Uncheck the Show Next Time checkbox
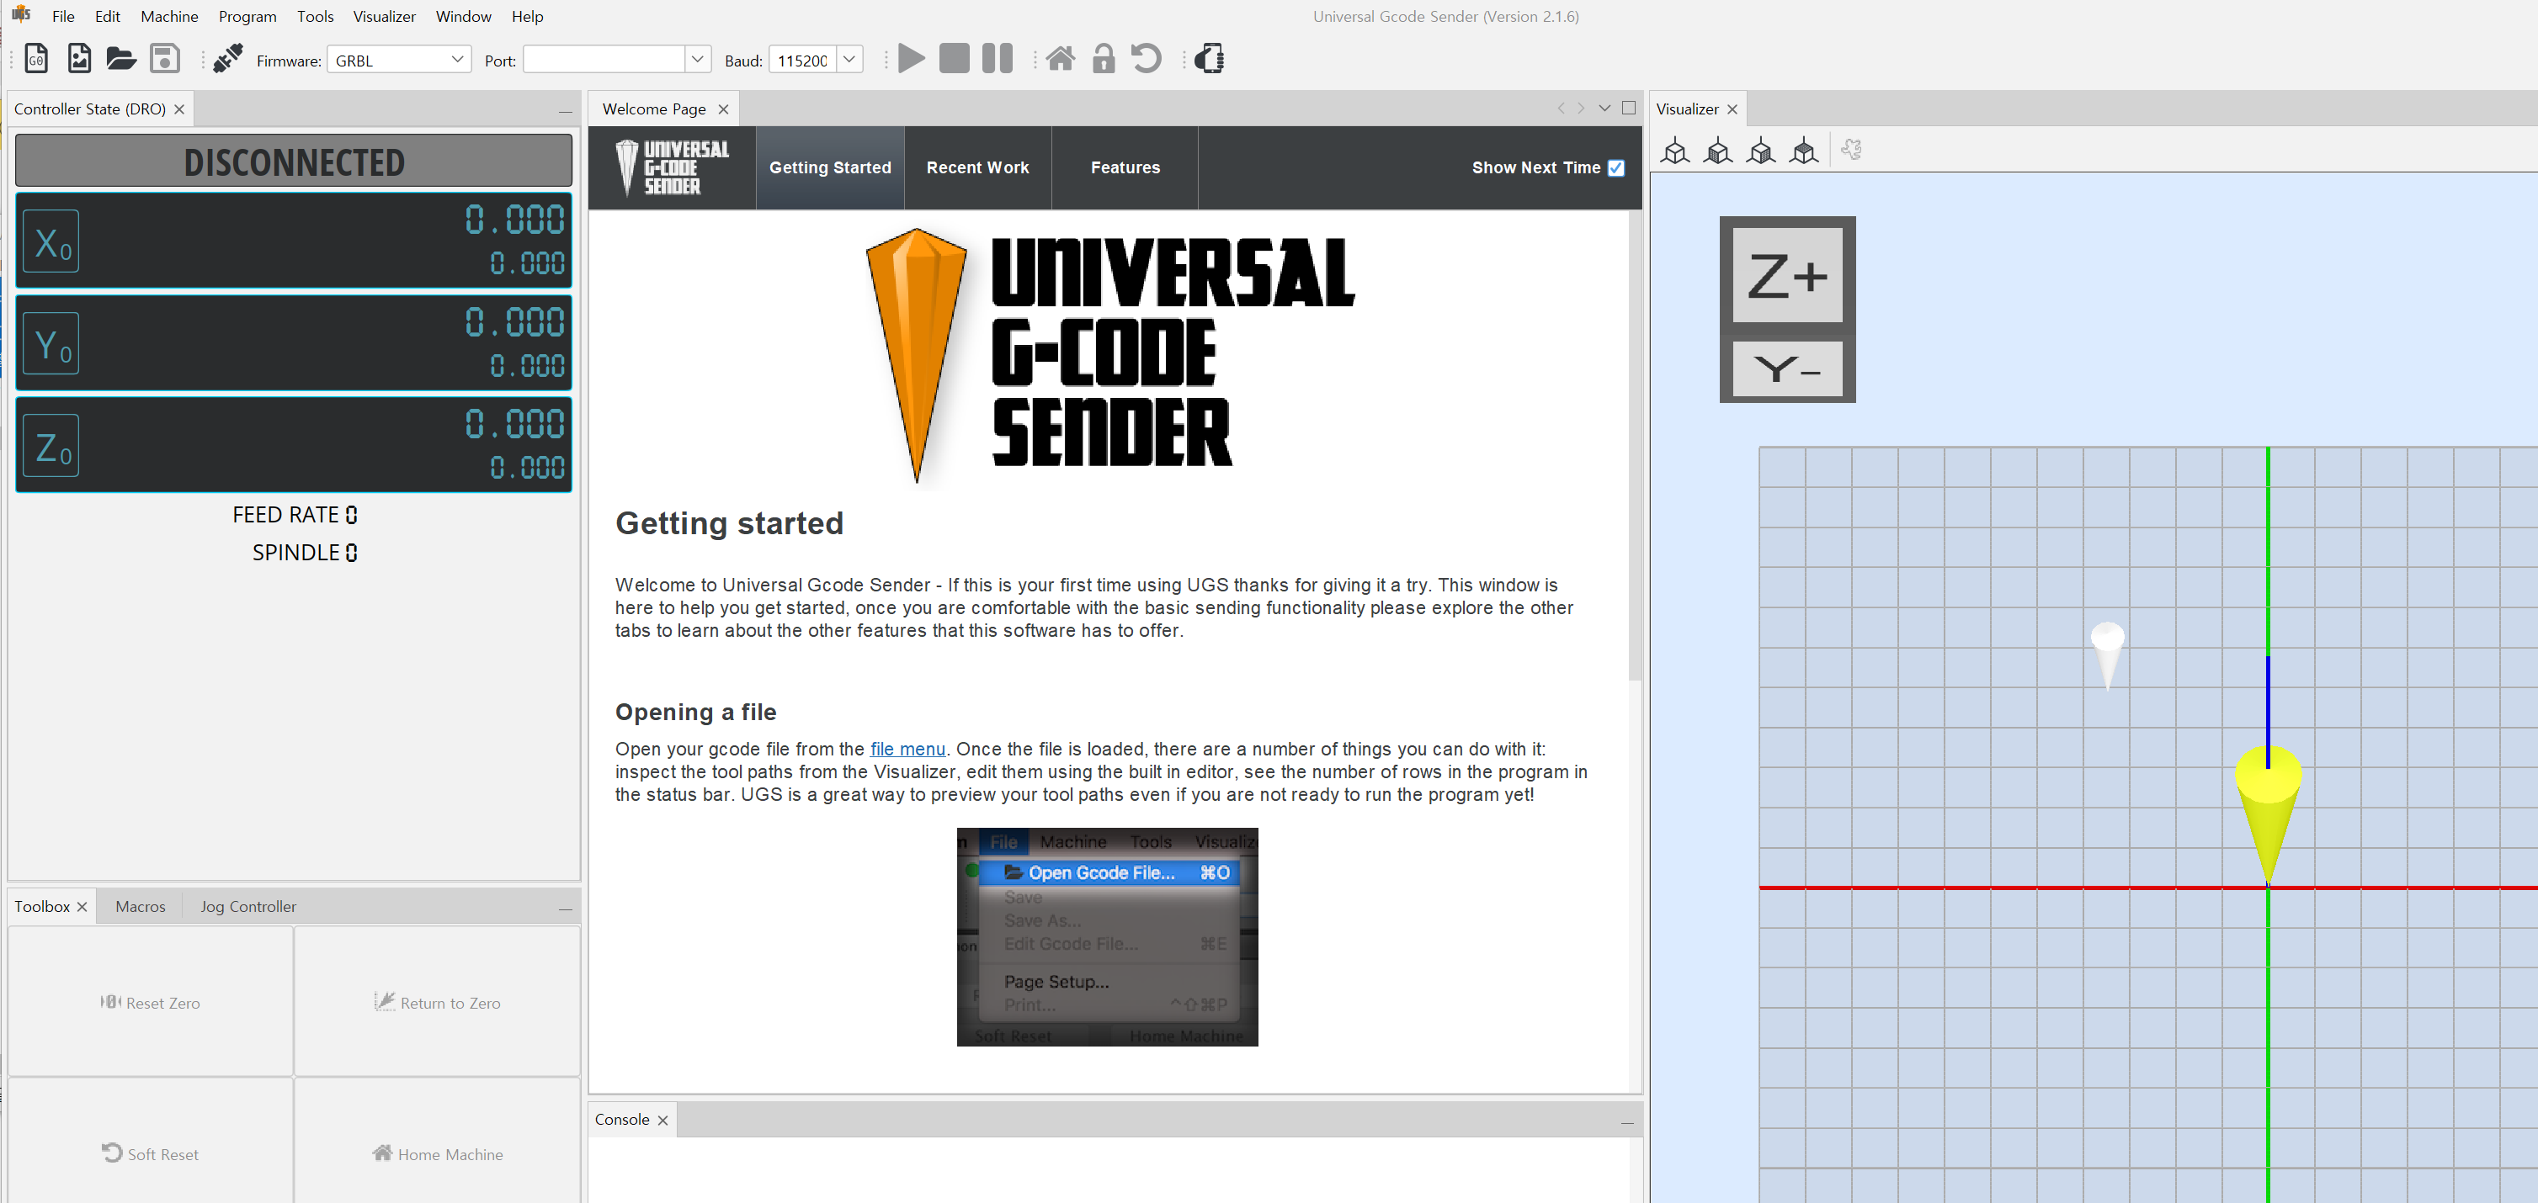The image size is (2538, 1203). click(1615, 168)
